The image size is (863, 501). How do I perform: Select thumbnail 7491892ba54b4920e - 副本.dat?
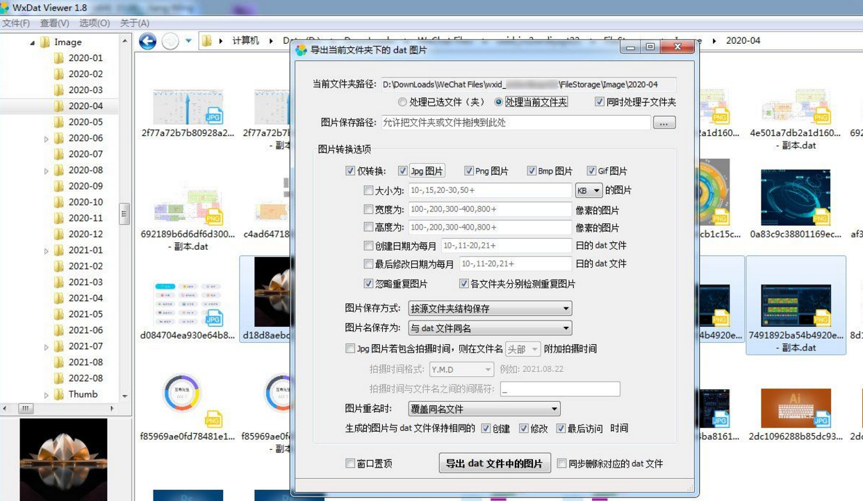[796, 305]
